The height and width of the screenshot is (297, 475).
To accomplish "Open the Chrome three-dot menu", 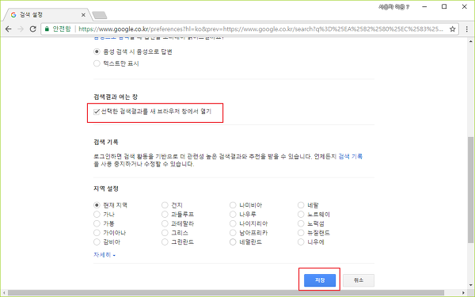I will tap(467, 29).
